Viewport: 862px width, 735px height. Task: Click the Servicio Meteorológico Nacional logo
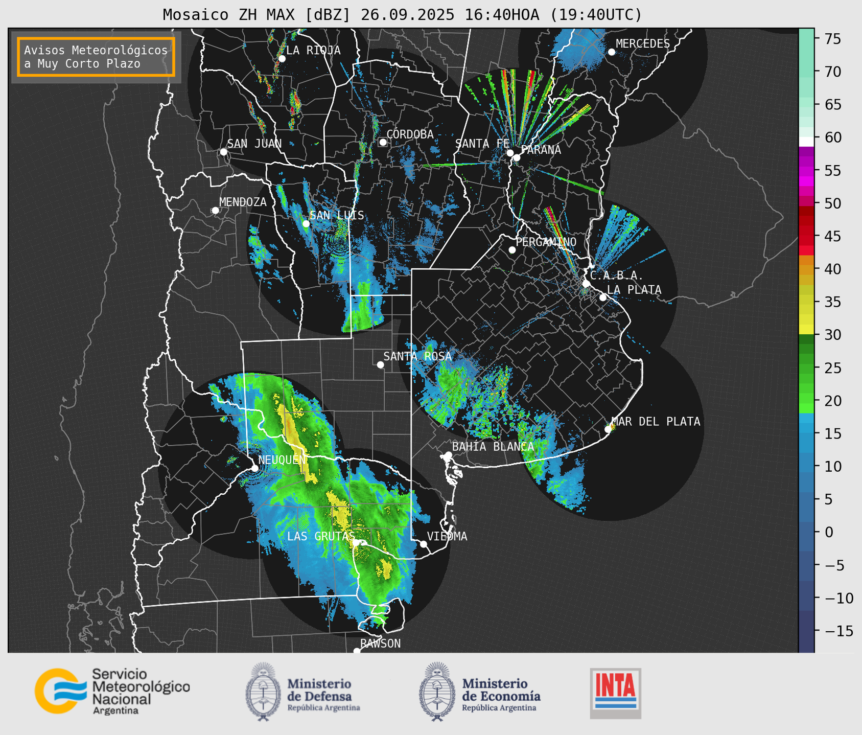point(112,691)
